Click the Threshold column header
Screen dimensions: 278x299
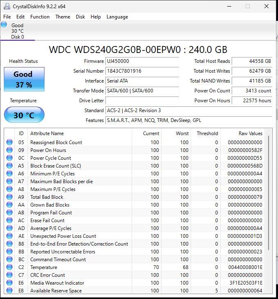(206, 133)
